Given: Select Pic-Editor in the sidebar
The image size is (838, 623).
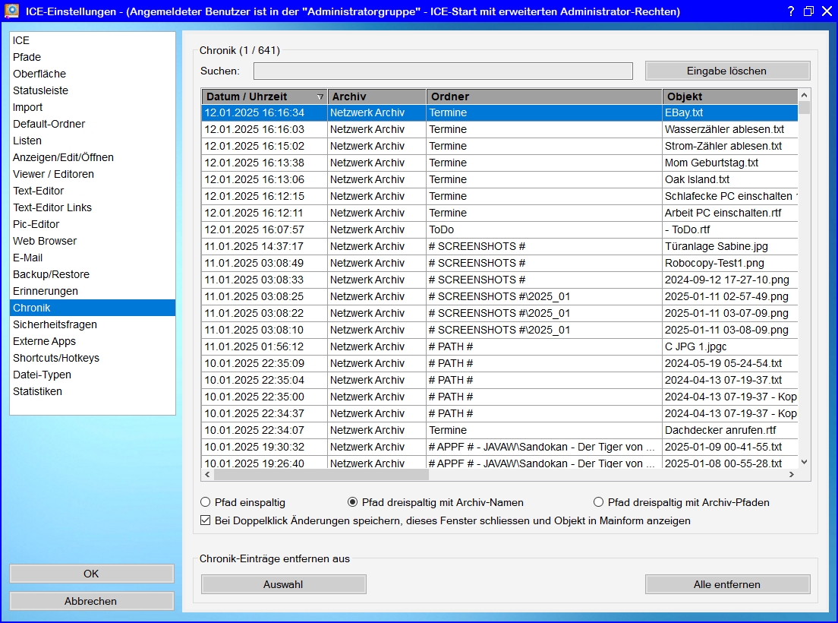Looking at the screenshot, I should pyautogui.click(x=93, y=224).
